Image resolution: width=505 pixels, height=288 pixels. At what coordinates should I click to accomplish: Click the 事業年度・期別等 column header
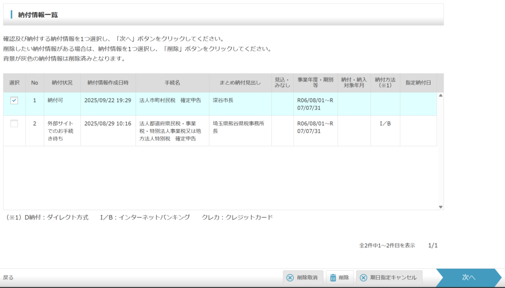[x=315, y=83]
